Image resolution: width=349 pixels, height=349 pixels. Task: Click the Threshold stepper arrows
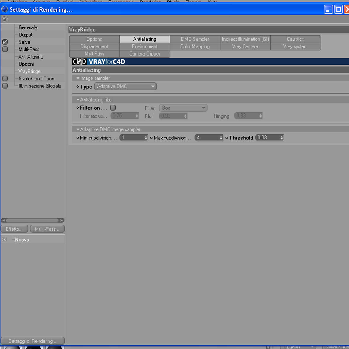(x=282, y=138)
